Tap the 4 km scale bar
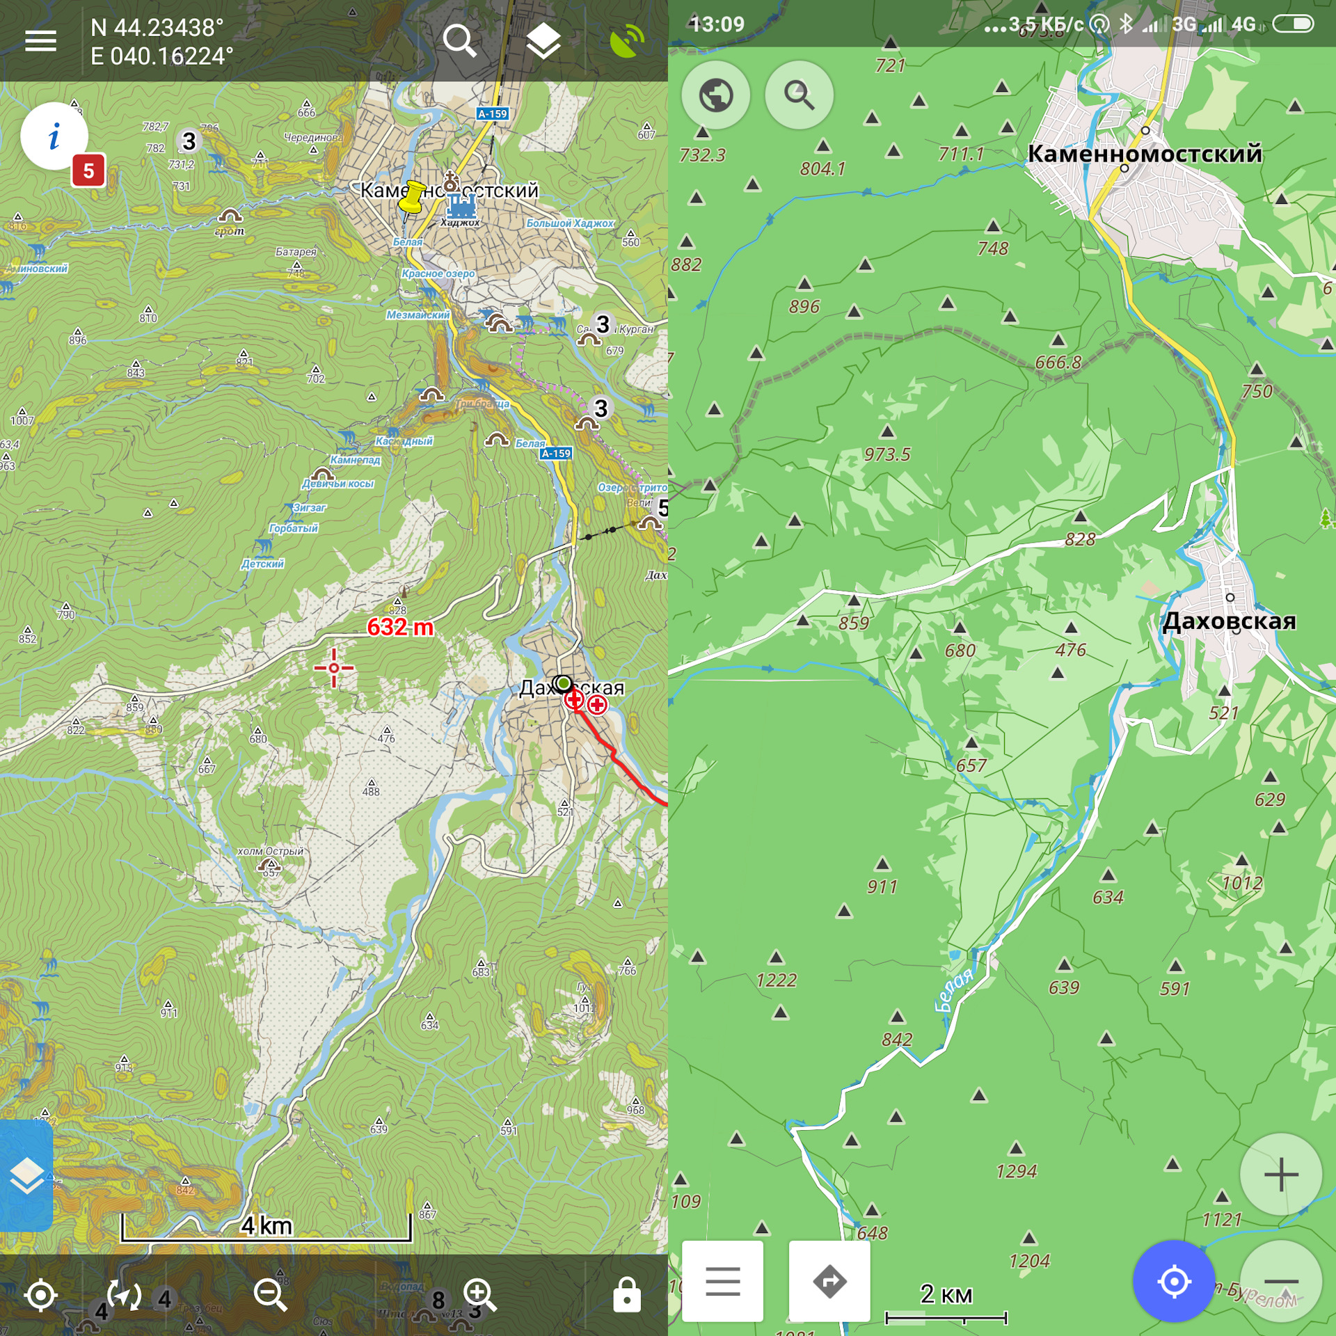The height and width of the screenshot is (1336, 1336). tap(267, 1226)
